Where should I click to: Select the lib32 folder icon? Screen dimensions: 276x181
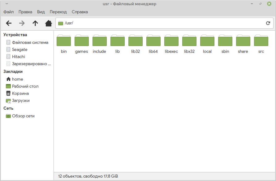point(135,40)
